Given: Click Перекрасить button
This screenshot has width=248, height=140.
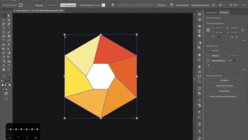Looking at the screenshot, I should pos(224,91).
